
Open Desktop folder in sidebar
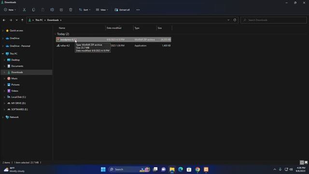click(x=15, y=60)
